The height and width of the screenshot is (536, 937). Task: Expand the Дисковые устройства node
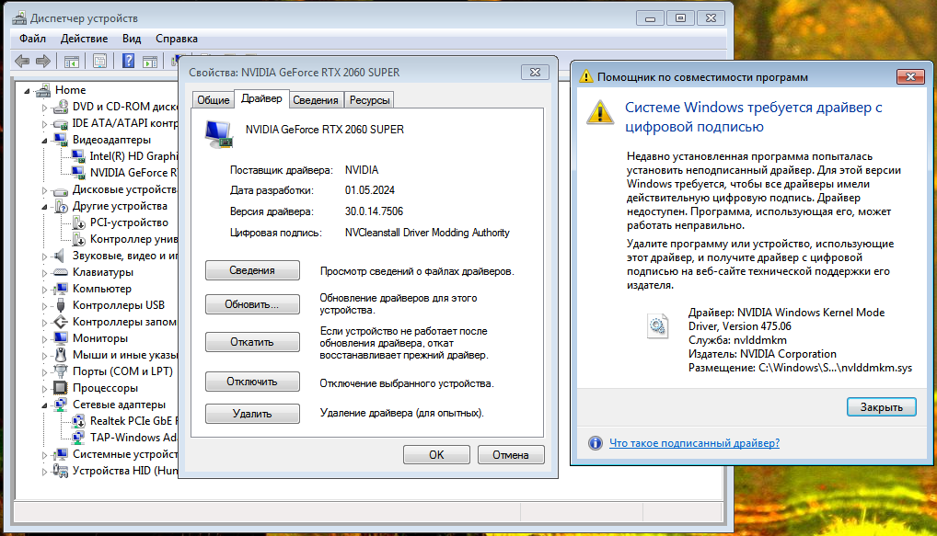pyautogui.click(x=44, y=190)
